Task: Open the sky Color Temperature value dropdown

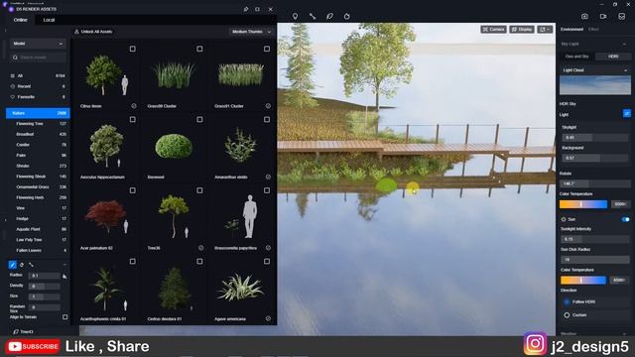Action: (x=620, y=204)
